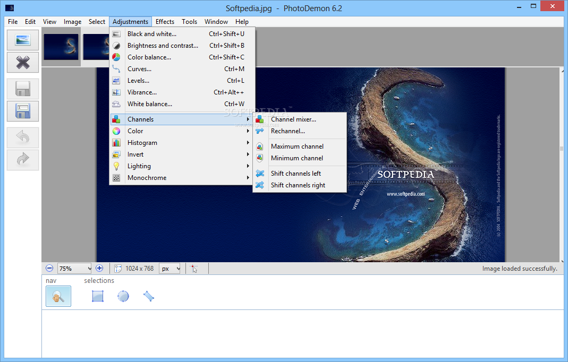This screenshot has width=568, height=362.
Task: Click the cursor coordinates icon in status bar
Action: pyautogui.click(x=194, y=269)
